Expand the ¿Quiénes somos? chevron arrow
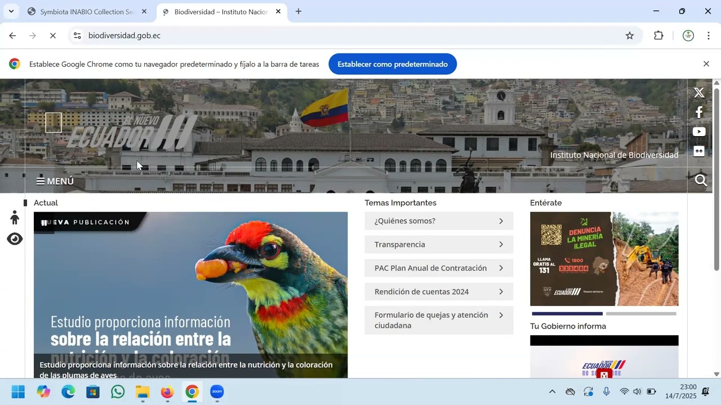 (x=501, y=221)
